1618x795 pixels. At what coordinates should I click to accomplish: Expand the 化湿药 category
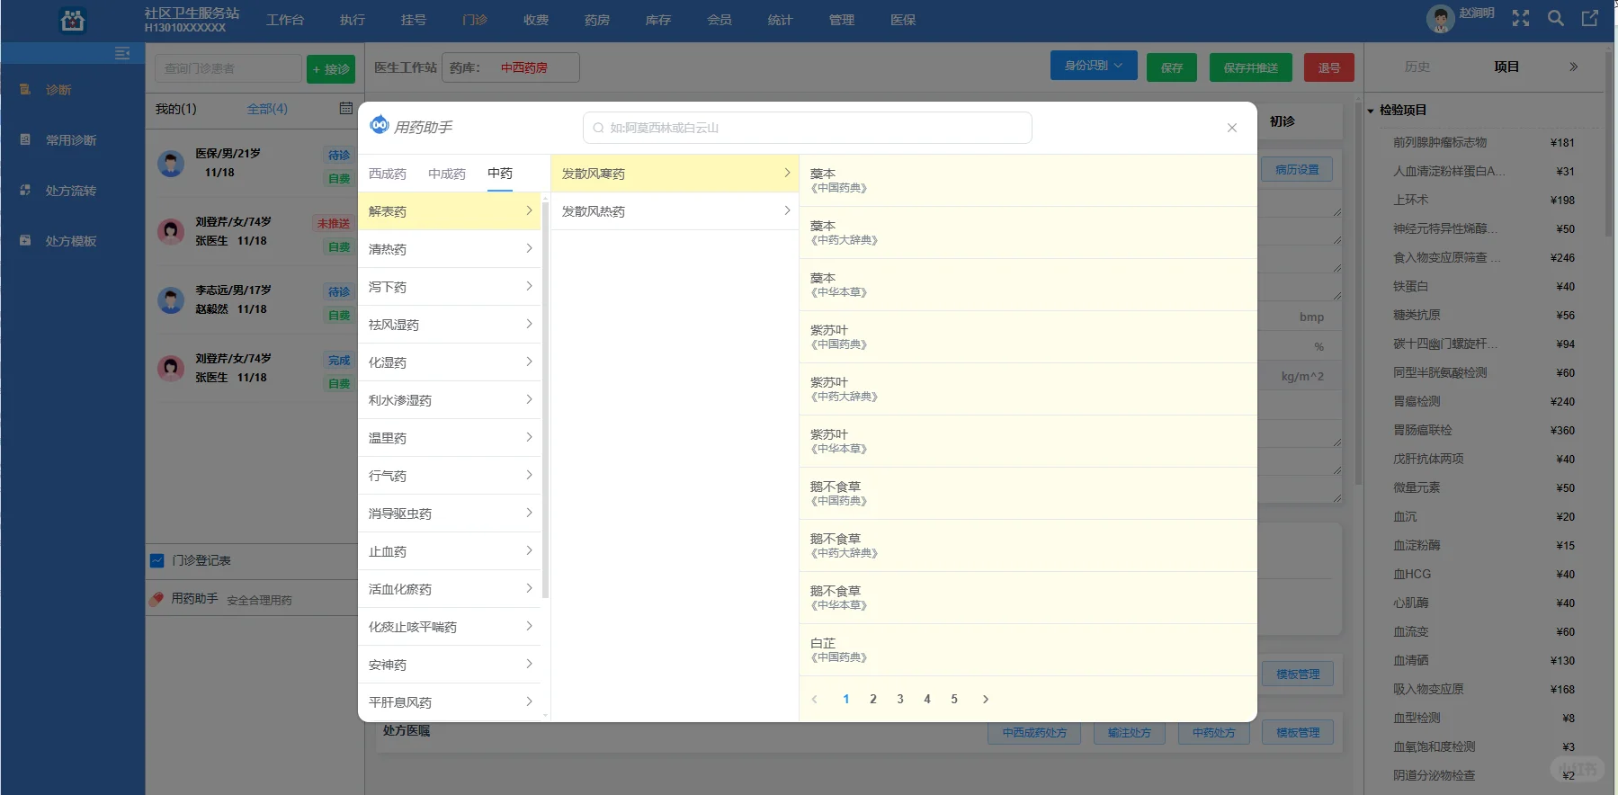(450, 362)
